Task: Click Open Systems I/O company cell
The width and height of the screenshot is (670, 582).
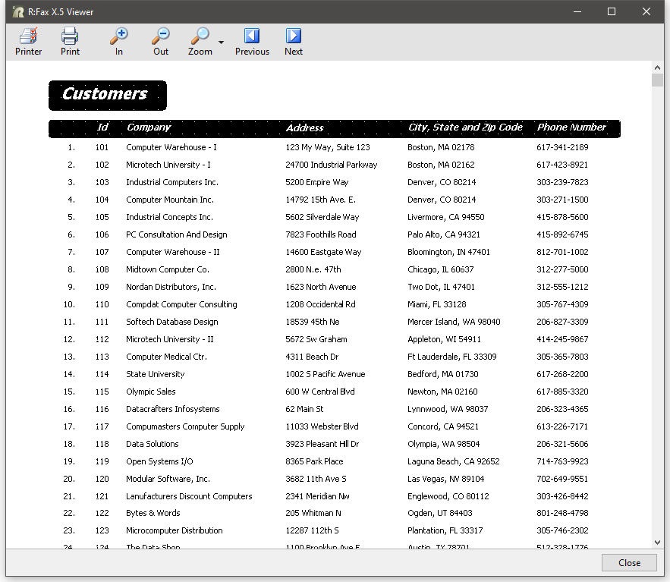Action: click(159, 461)
